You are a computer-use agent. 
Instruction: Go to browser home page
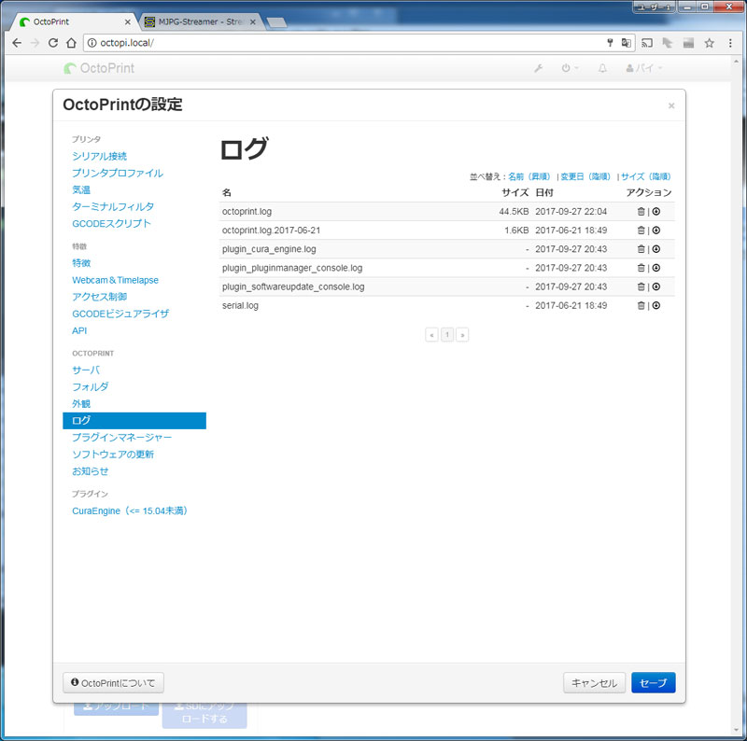click(x=71, y=43)
